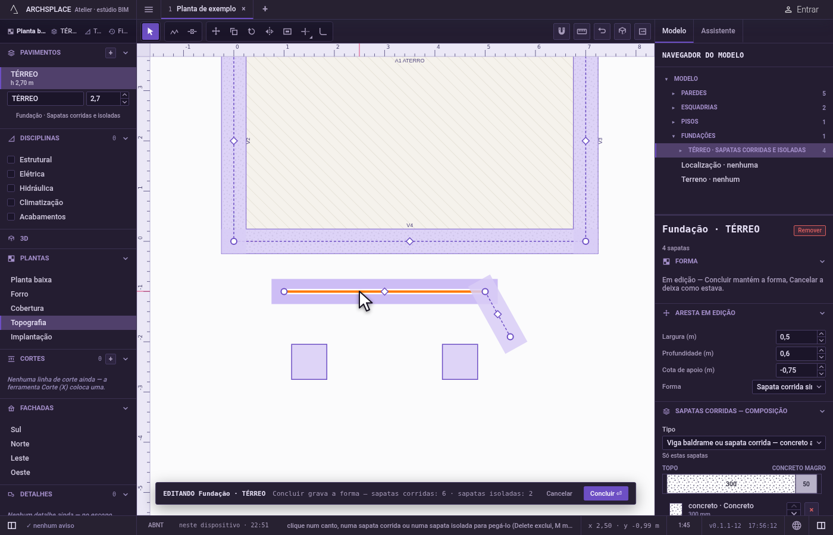The width and height of the screenshot is (833, 535).
Task: Delete the concreto layer with red x
Action: tap(811, 509)
